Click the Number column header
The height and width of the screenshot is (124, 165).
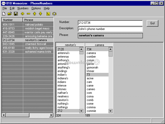[12, 20]
